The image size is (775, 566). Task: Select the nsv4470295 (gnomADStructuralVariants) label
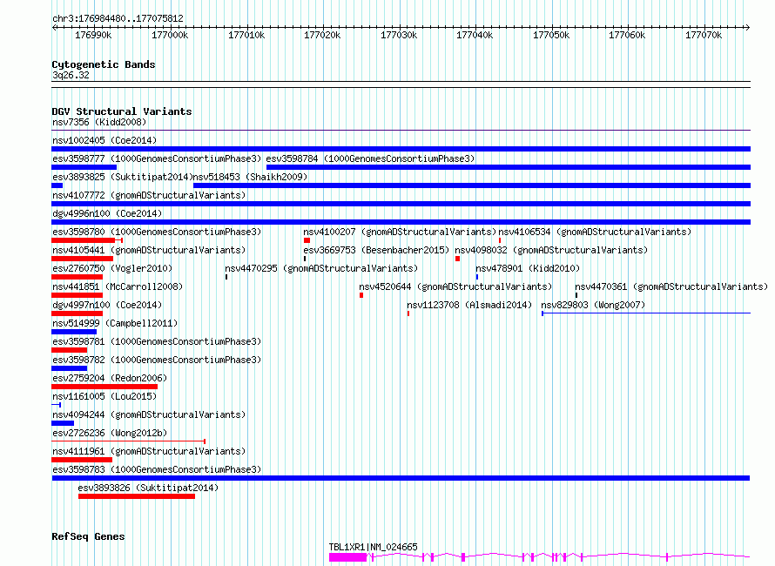tap(321, 268)
